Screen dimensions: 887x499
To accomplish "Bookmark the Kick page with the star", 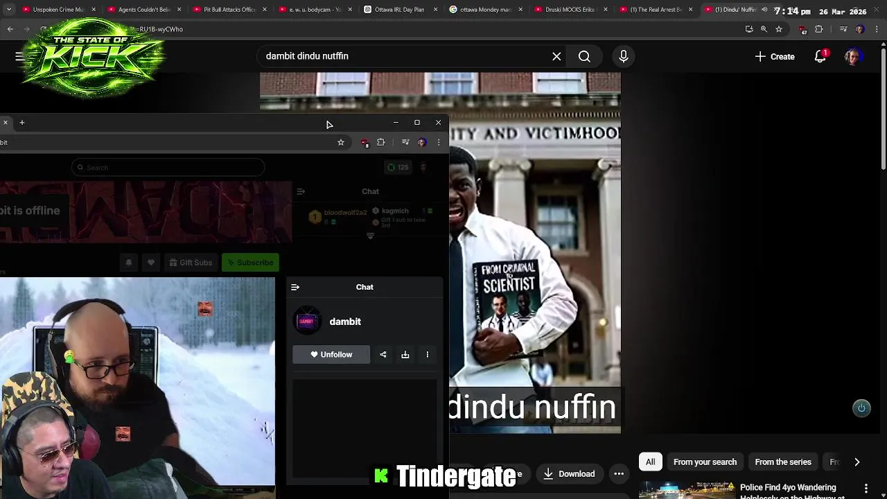I will (x=340, y=142).
